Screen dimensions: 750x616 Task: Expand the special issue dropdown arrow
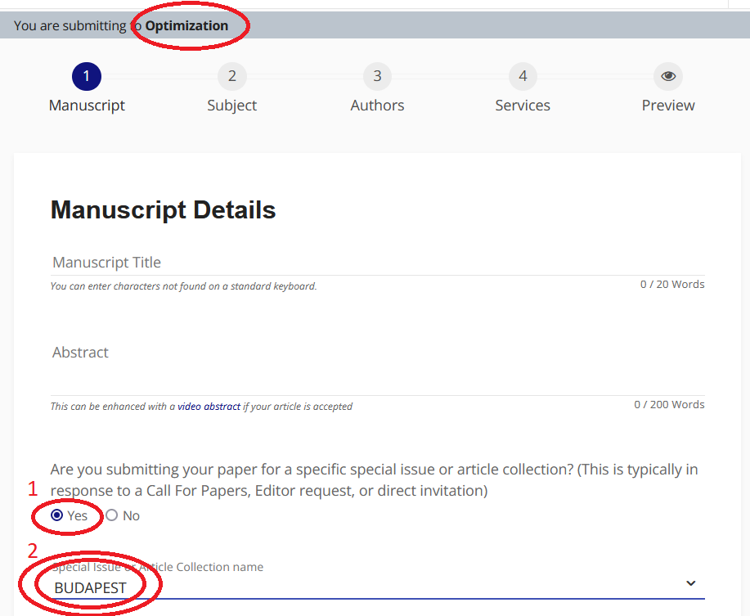[690, 583]
